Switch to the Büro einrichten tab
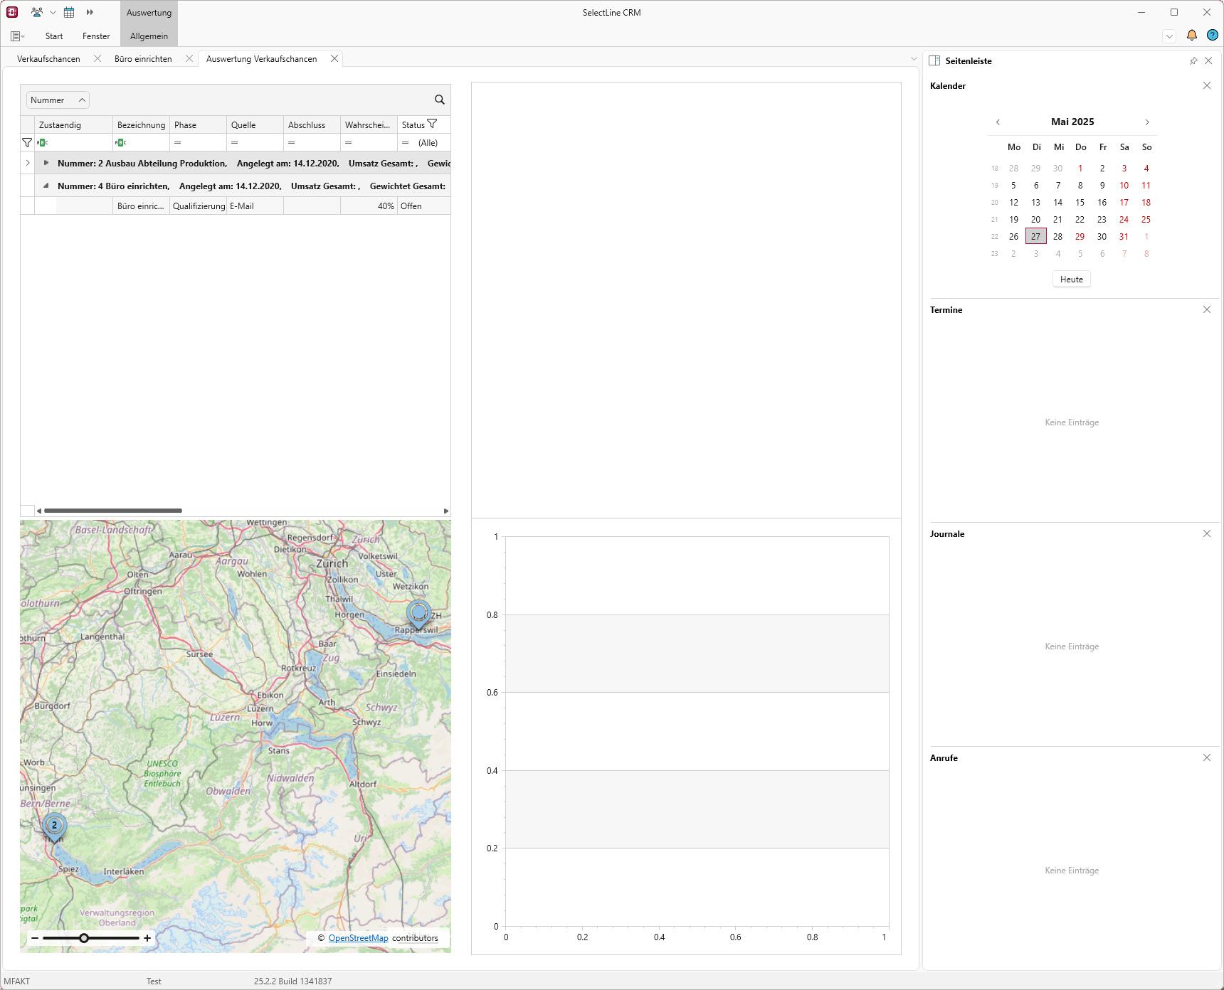This screenshot has width=1224, height=990. 143,59
